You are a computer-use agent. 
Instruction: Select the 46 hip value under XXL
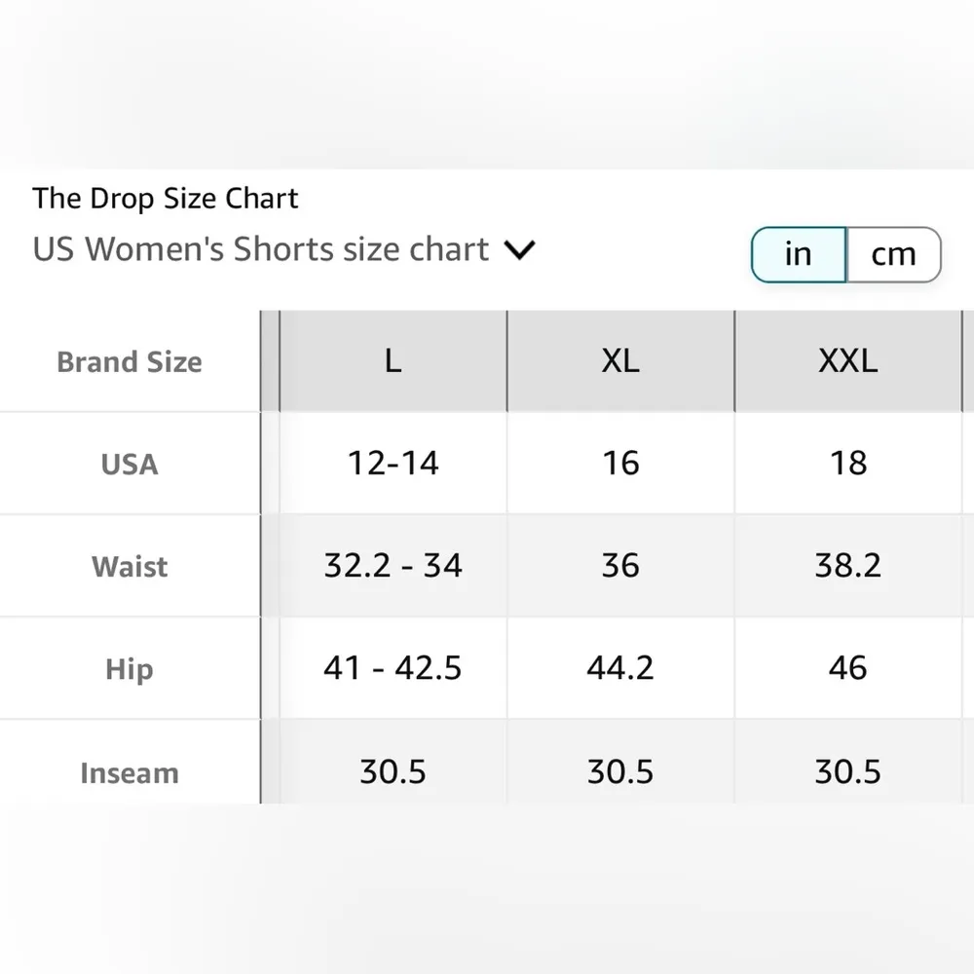[x=848, y=669]
